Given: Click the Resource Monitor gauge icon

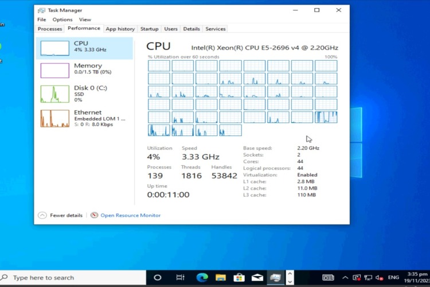Looking at the screenshot, I should [94, 215].
